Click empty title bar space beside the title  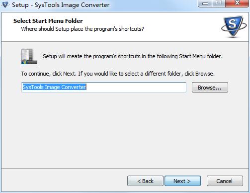[153, 4]
